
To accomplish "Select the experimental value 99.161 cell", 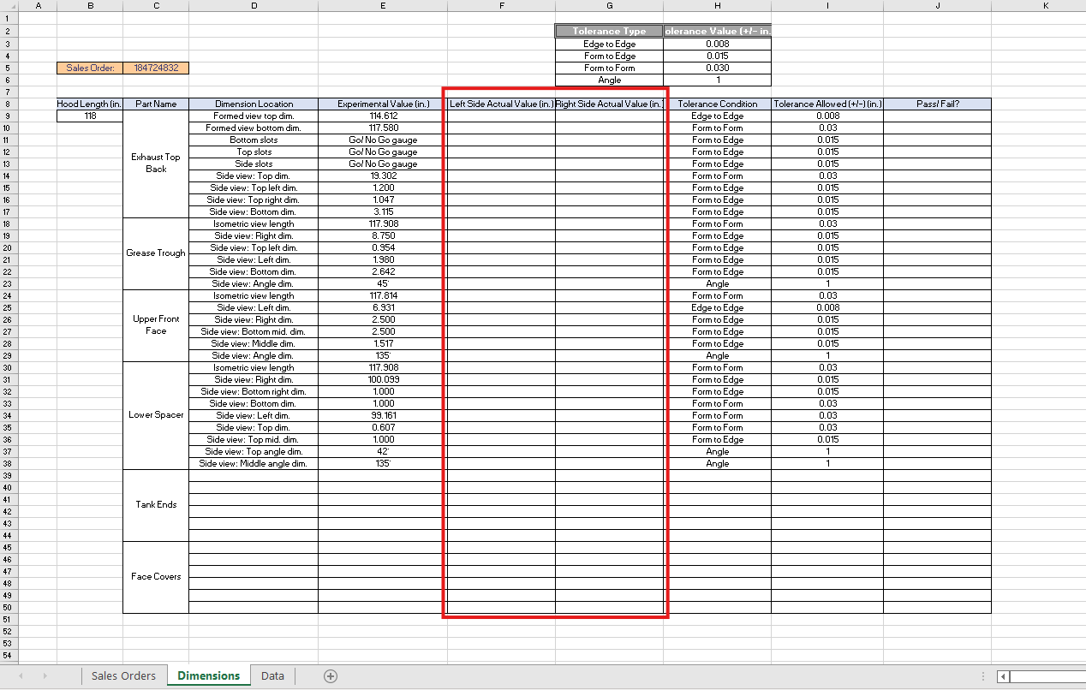I will (383, 415).
